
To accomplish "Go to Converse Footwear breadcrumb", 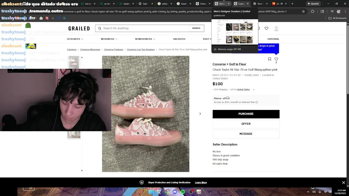I will click(x=113, y=50).
